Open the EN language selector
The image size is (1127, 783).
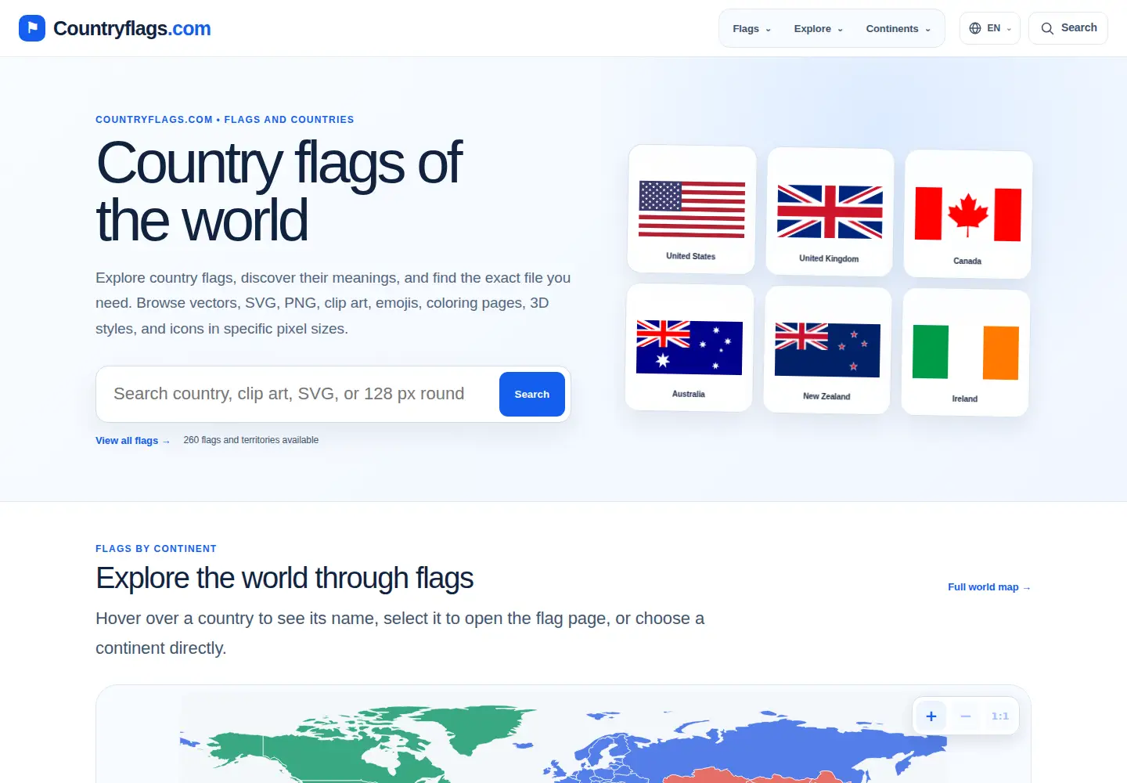tap(990, 28)
